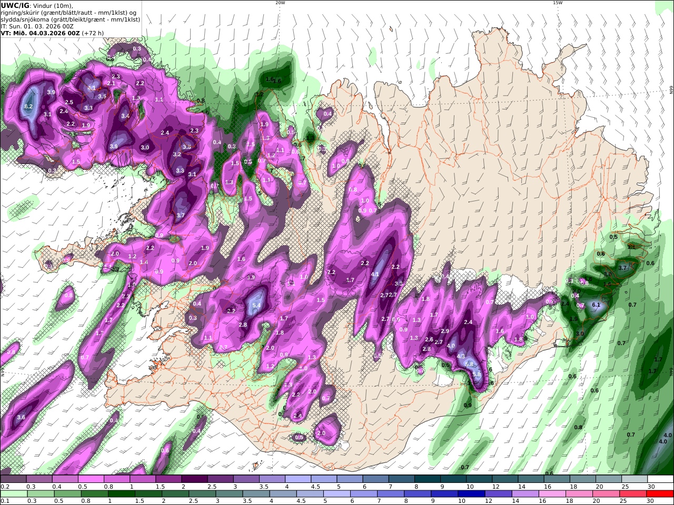This screenshot has height=505, width=674.
Task: Select dark teal snow swatch between 8 and 9
Action: click(x=427, y=479)
